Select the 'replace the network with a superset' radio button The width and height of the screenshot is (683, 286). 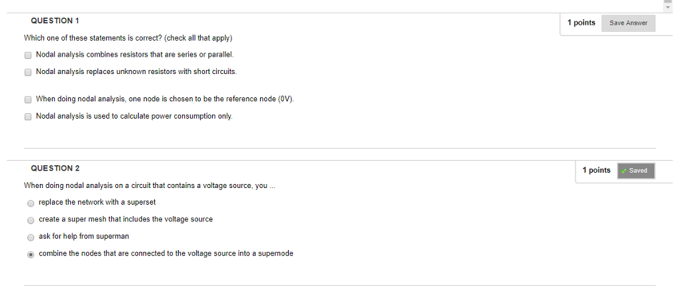coord(31,203)
